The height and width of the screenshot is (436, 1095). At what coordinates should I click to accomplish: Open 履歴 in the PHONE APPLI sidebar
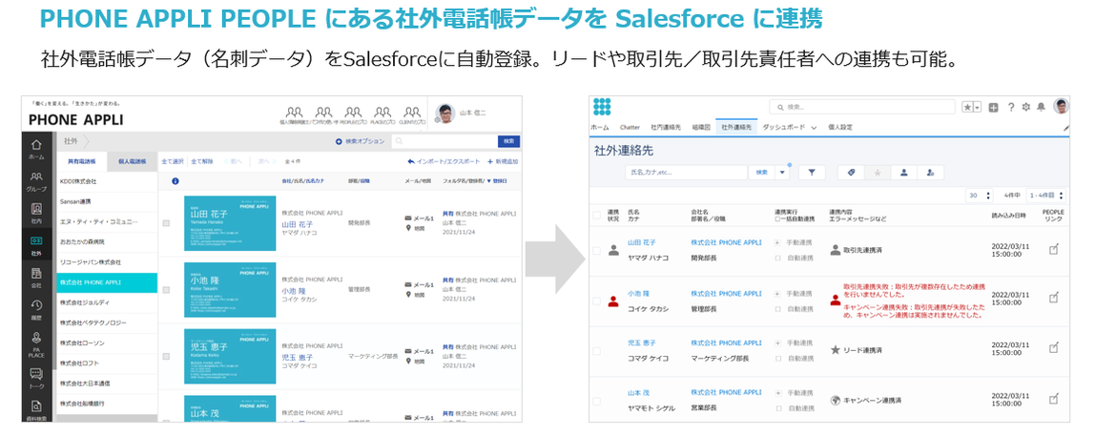[x=36, y=308]
